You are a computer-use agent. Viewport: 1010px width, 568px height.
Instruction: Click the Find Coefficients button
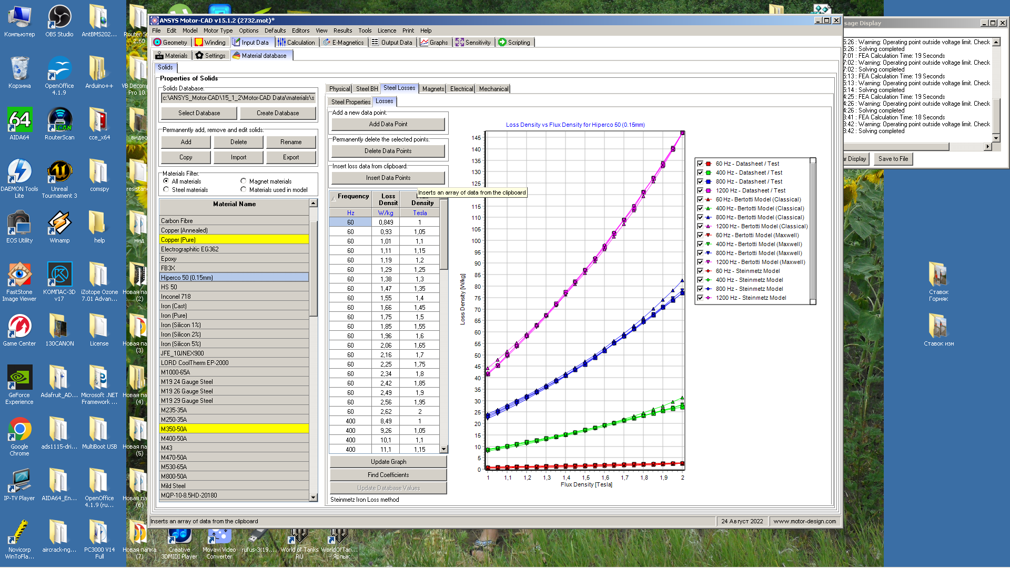388,475
